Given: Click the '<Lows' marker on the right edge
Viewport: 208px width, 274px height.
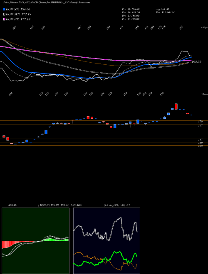Looking at the screenshot, I should click(x=204, y=94).
